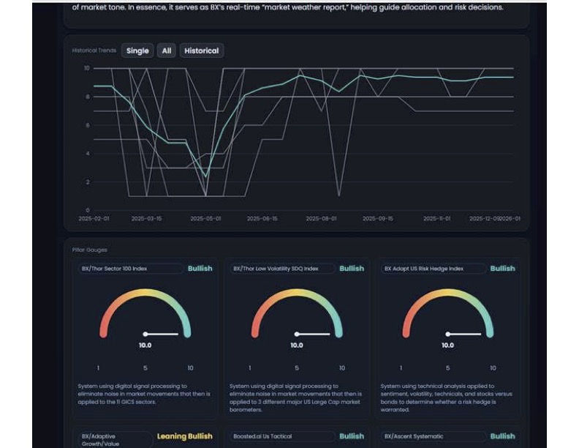579x448 pixels.
Task: Click the 10.0 value under Sector 100 gauge
Action: (145, 346)
